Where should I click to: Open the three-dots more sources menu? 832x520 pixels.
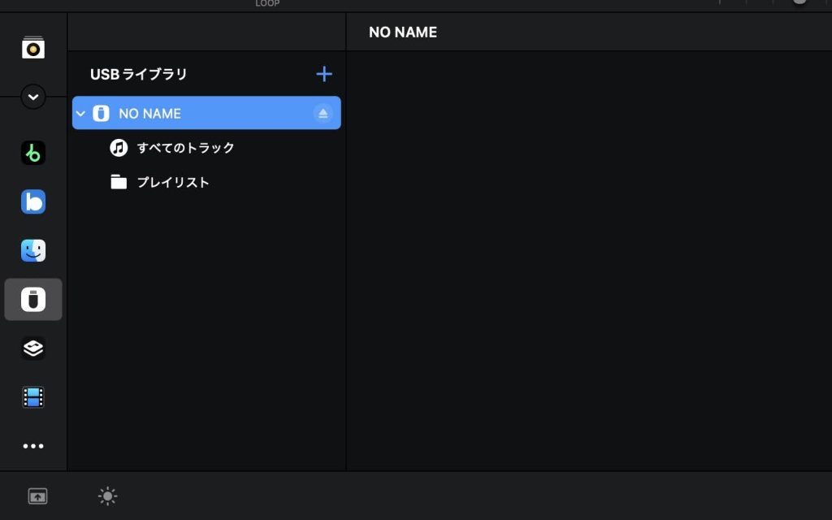pyautogui.click(x=33, y=446)
